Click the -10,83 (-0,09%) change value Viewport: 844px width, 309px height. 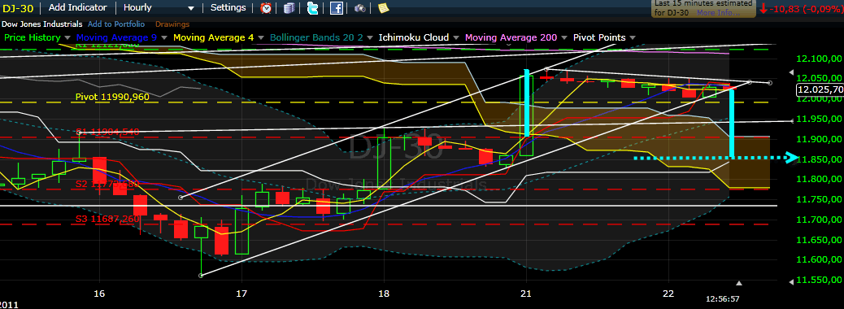click(x=806, y=9)
